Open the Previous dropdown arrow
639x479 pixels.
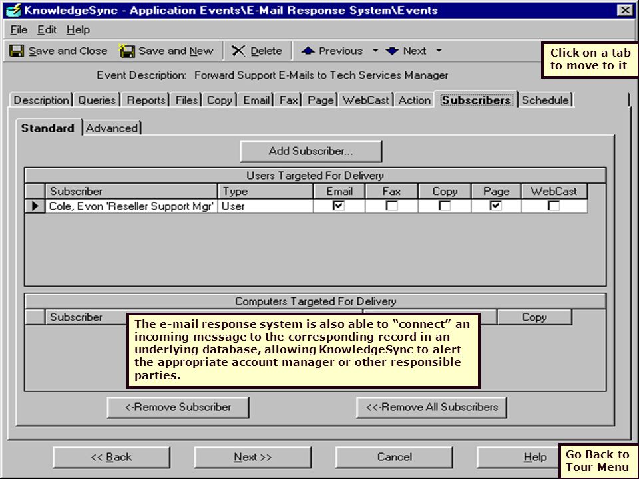click(x=375, y=51)
